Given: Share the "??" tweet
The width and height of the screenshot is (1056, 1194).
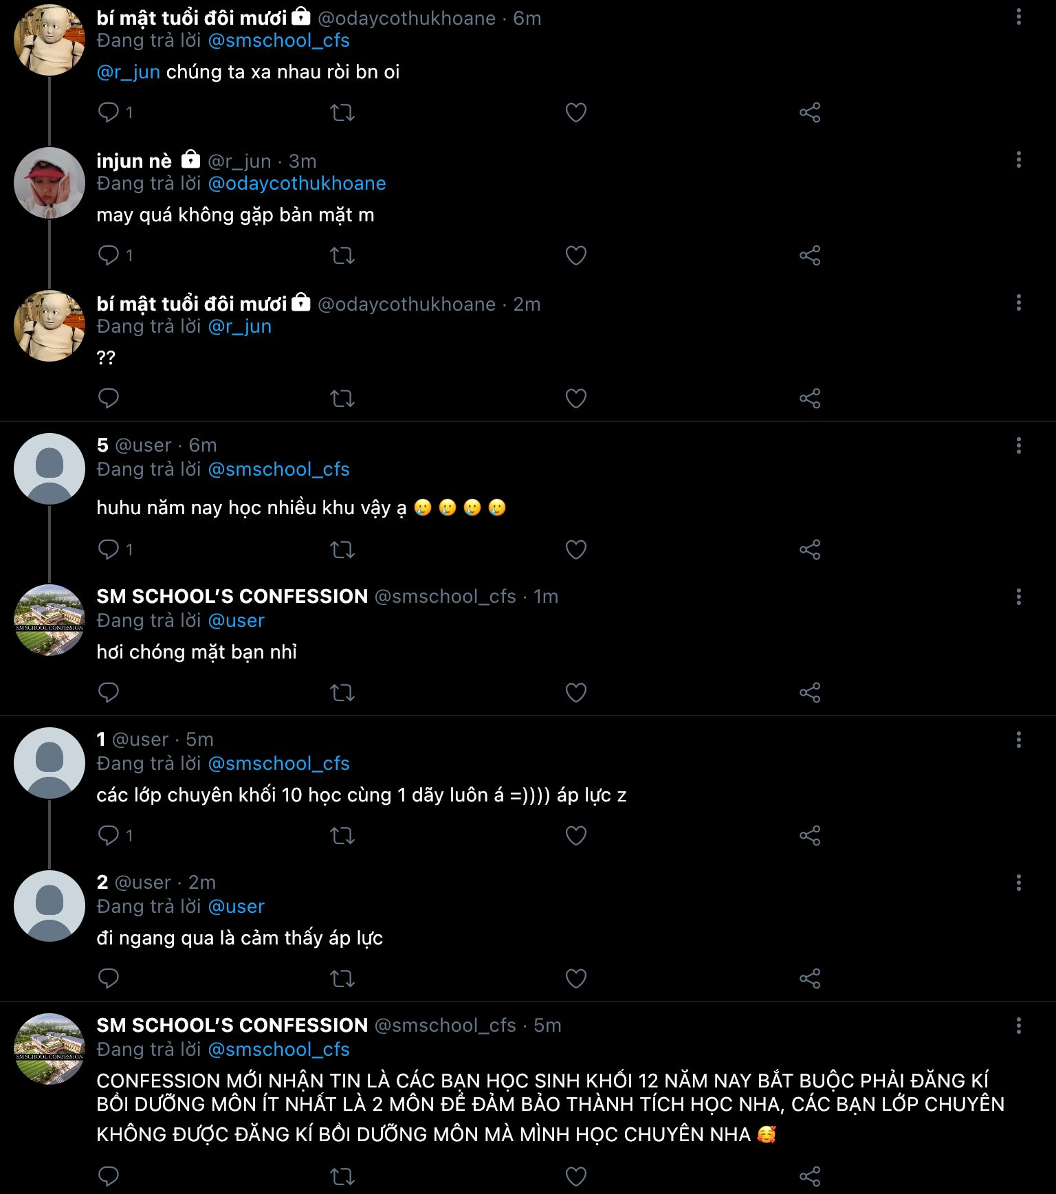Looking at the screenshot, I should [x=810, y=398].
